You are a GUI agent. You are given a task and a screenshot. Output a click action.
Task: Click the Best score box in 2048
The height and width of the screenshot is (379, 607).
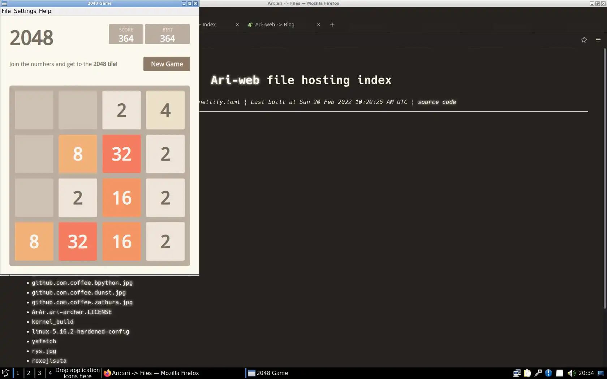tap(167, 34)
